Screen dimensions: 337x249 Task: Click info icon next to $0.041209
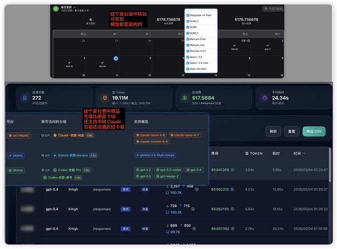click(232, 170)
